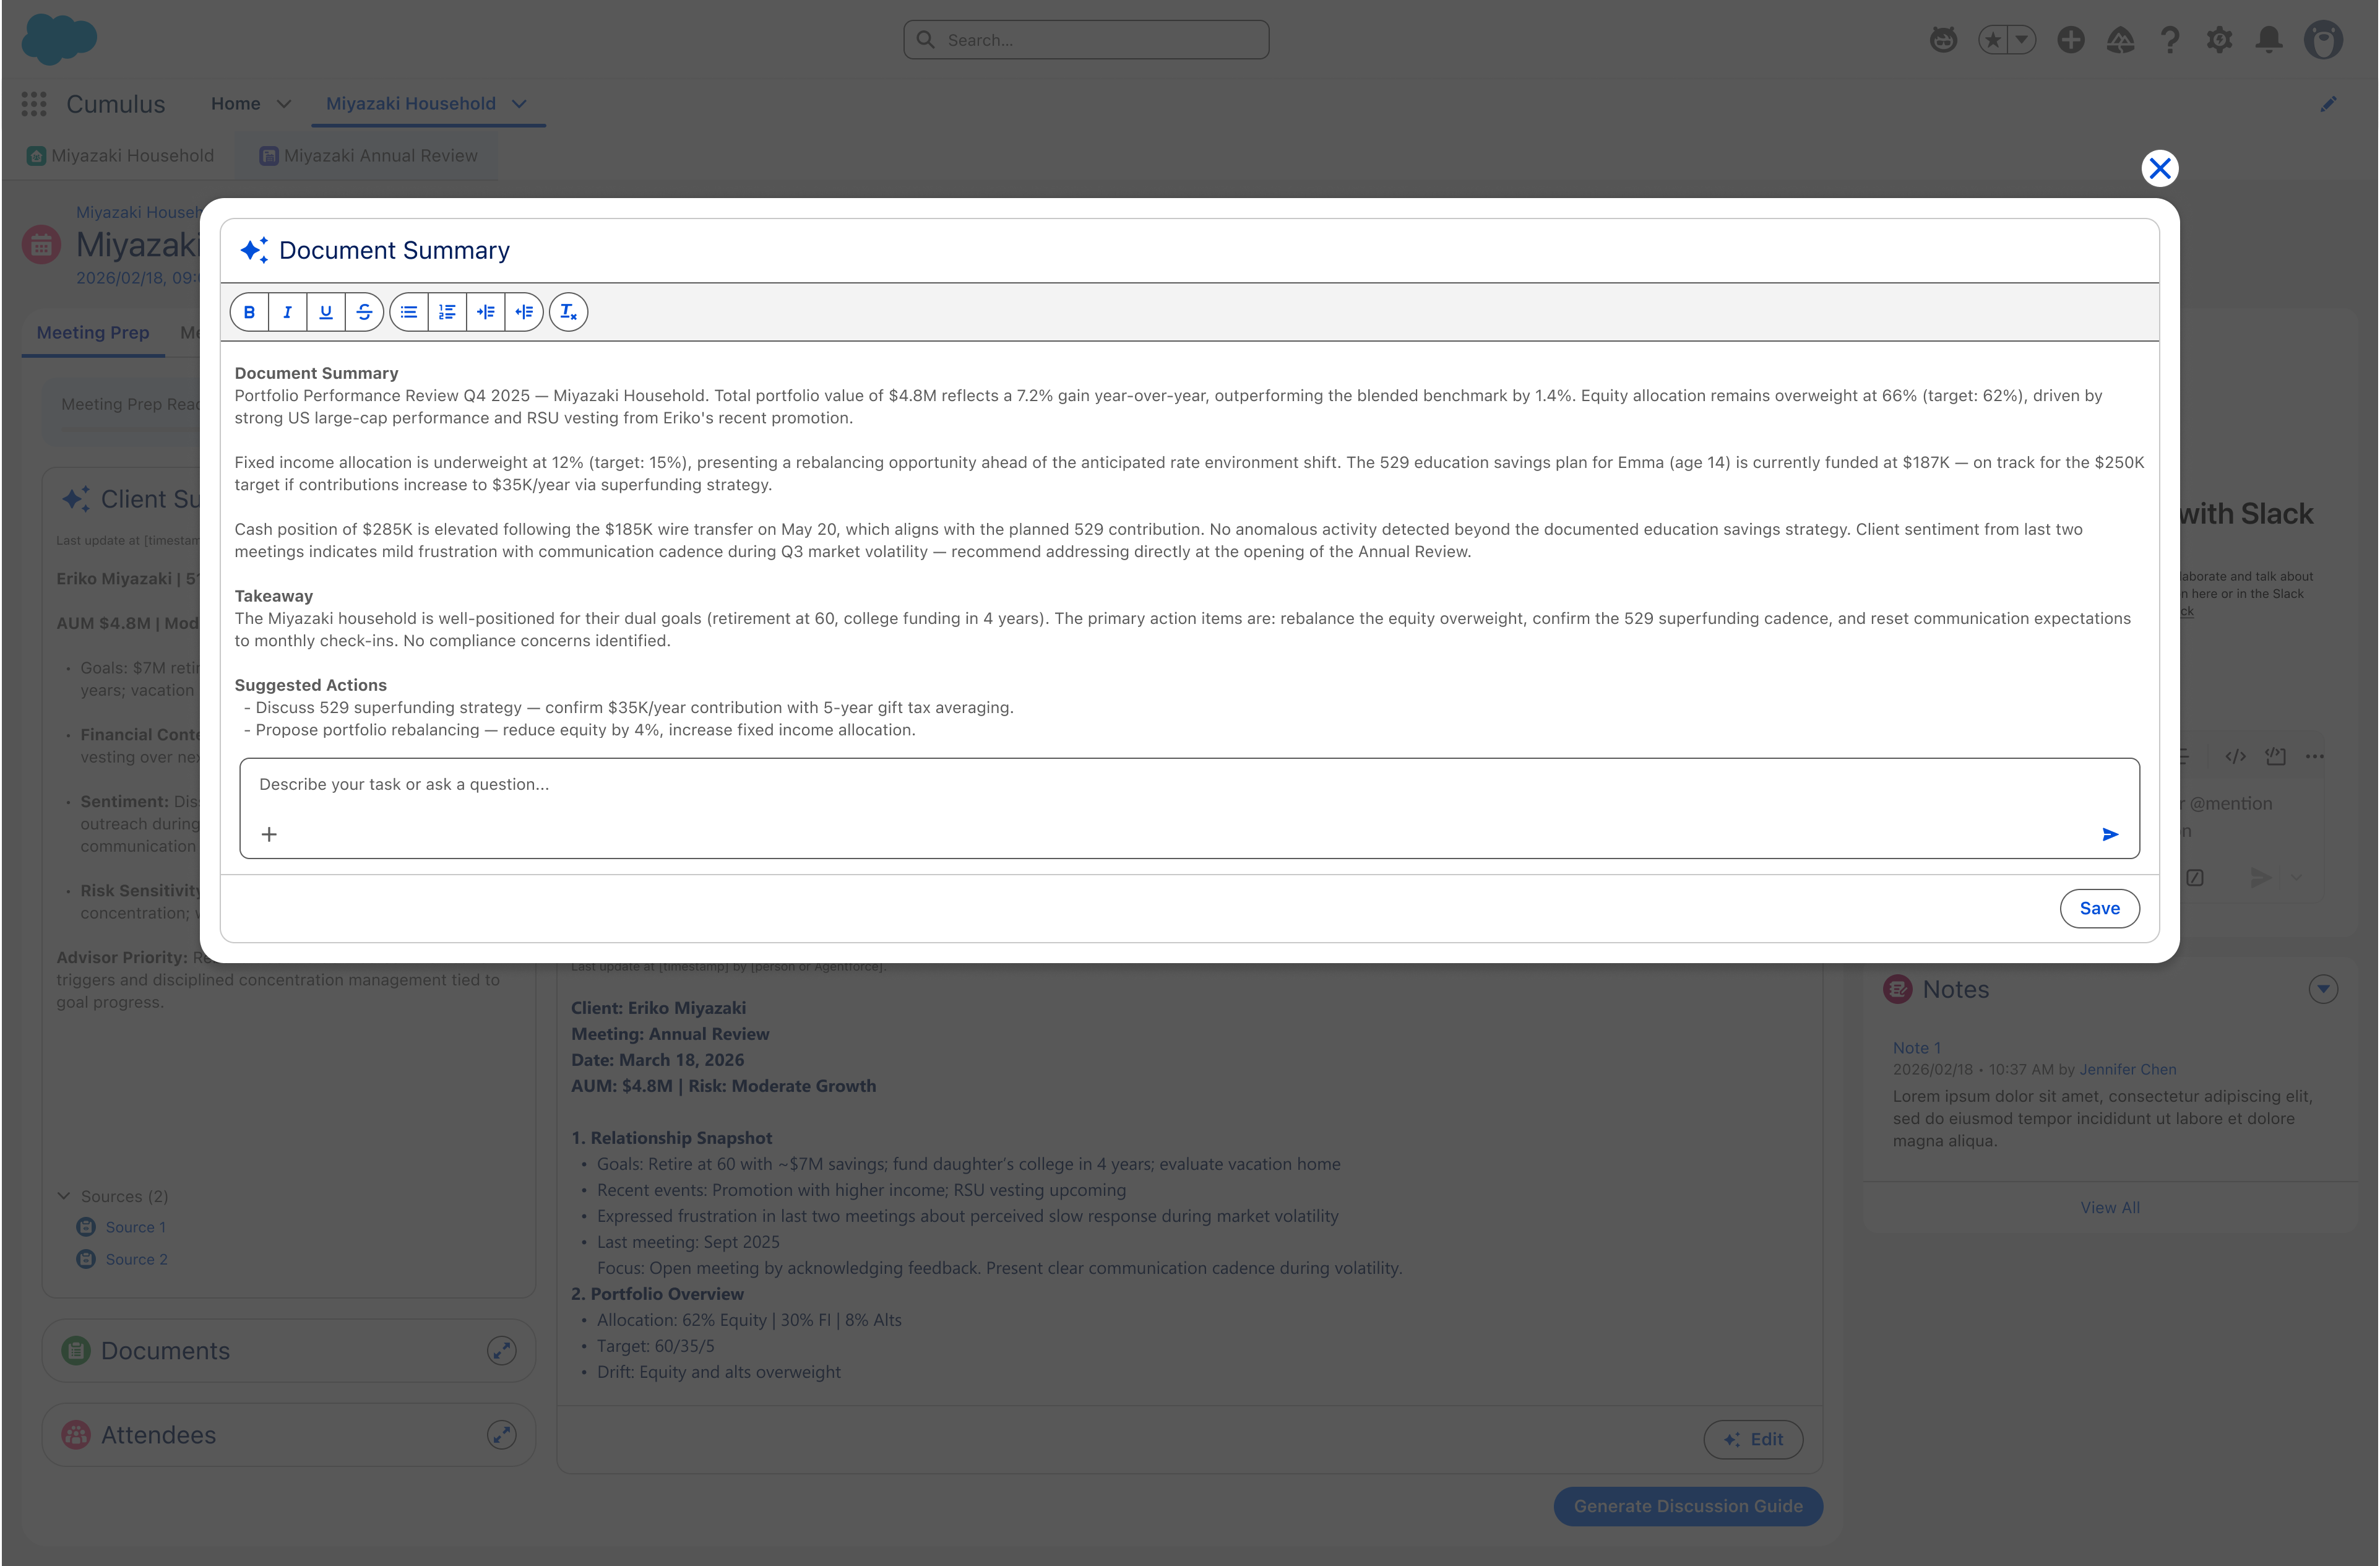
Task: Apply strikethrough formatting
Action: click(364, 312)
